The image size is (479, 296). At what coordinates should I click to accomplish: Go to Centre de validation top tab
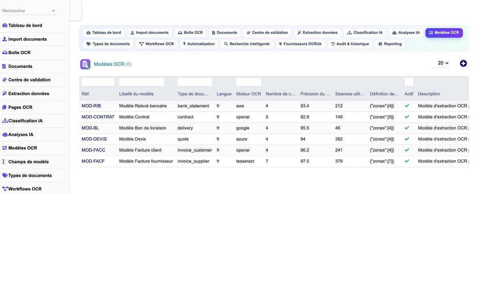pyautogui.click(x=267, y=33)
